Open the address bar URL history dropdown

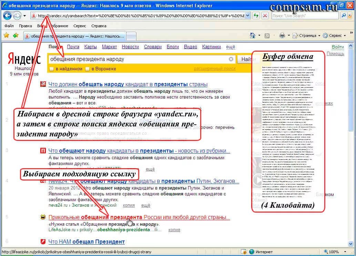pyautogui.click(x=248, y=16)
